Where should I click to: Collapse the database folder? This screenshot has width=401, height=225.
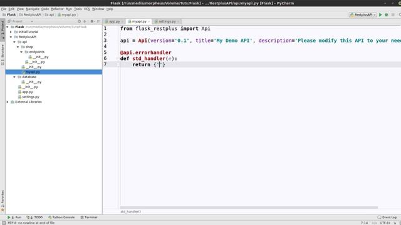pyautogui.click(x=14, y=77)
